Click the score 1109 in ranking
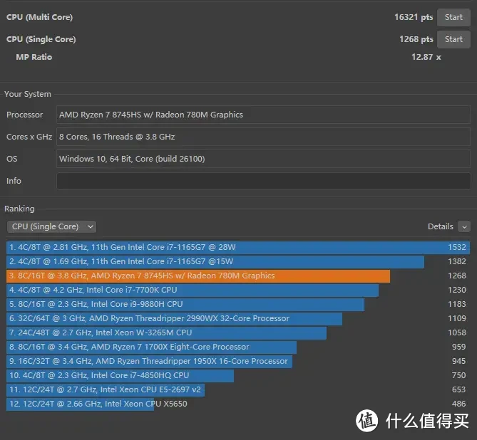Viewport: 477px width, 440px height. 457,319
